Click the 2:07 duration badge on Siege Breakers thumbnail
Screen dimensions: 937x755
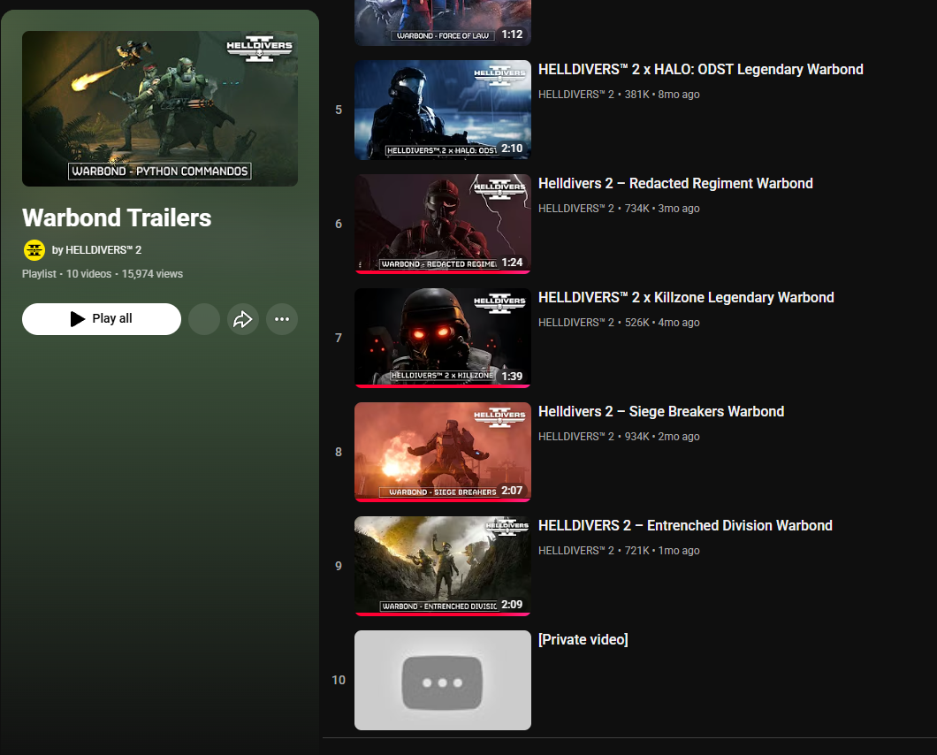click(x=512, y=491)
